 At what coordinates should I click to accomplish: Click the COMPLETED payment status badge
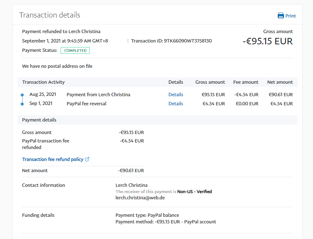[x=75, y=50]
